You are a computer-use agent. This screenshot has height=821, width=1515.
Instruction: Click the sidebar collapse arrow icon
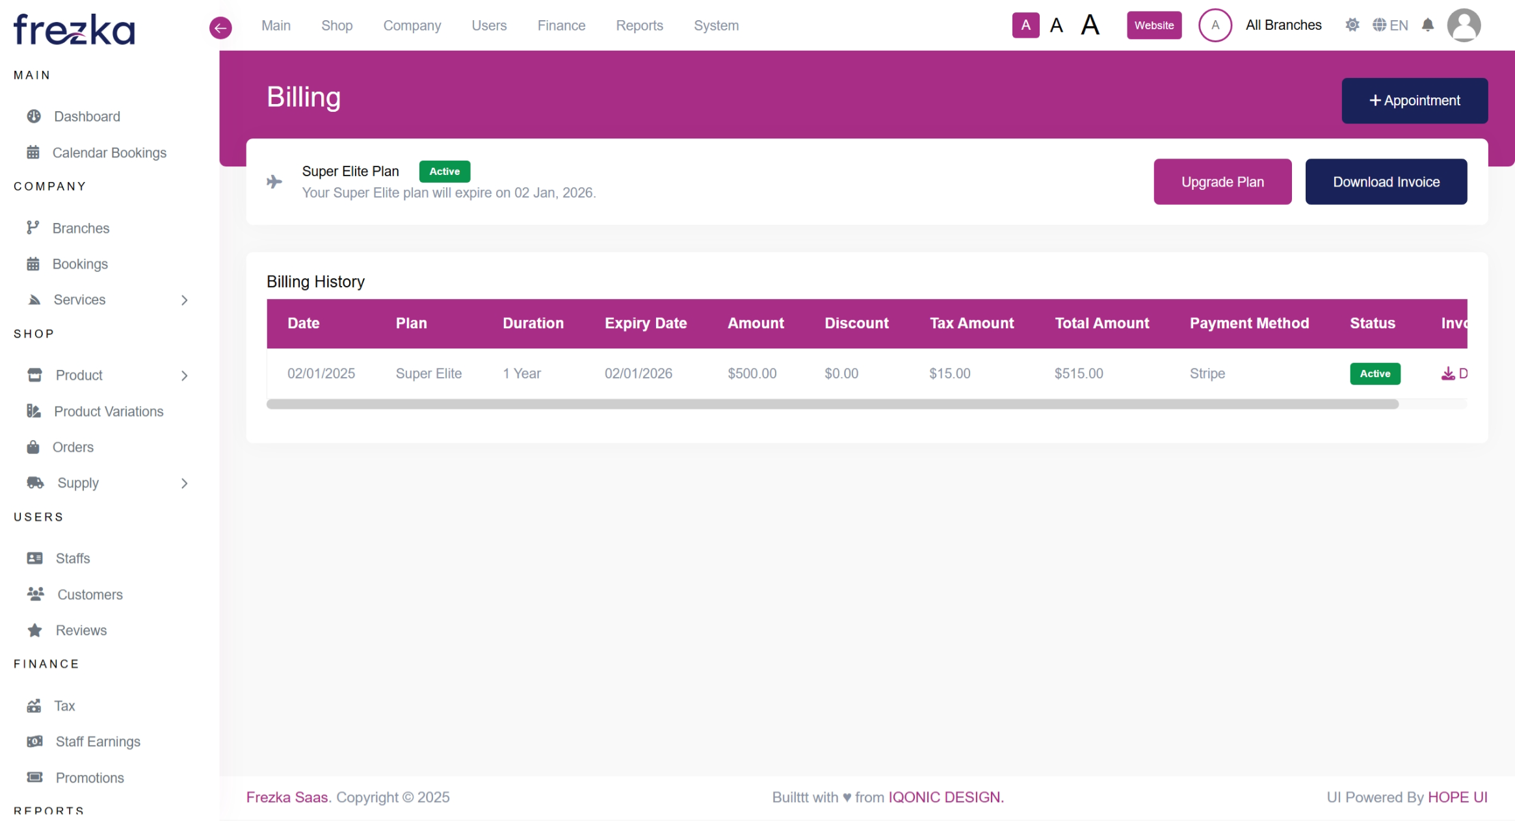[220, 27]
